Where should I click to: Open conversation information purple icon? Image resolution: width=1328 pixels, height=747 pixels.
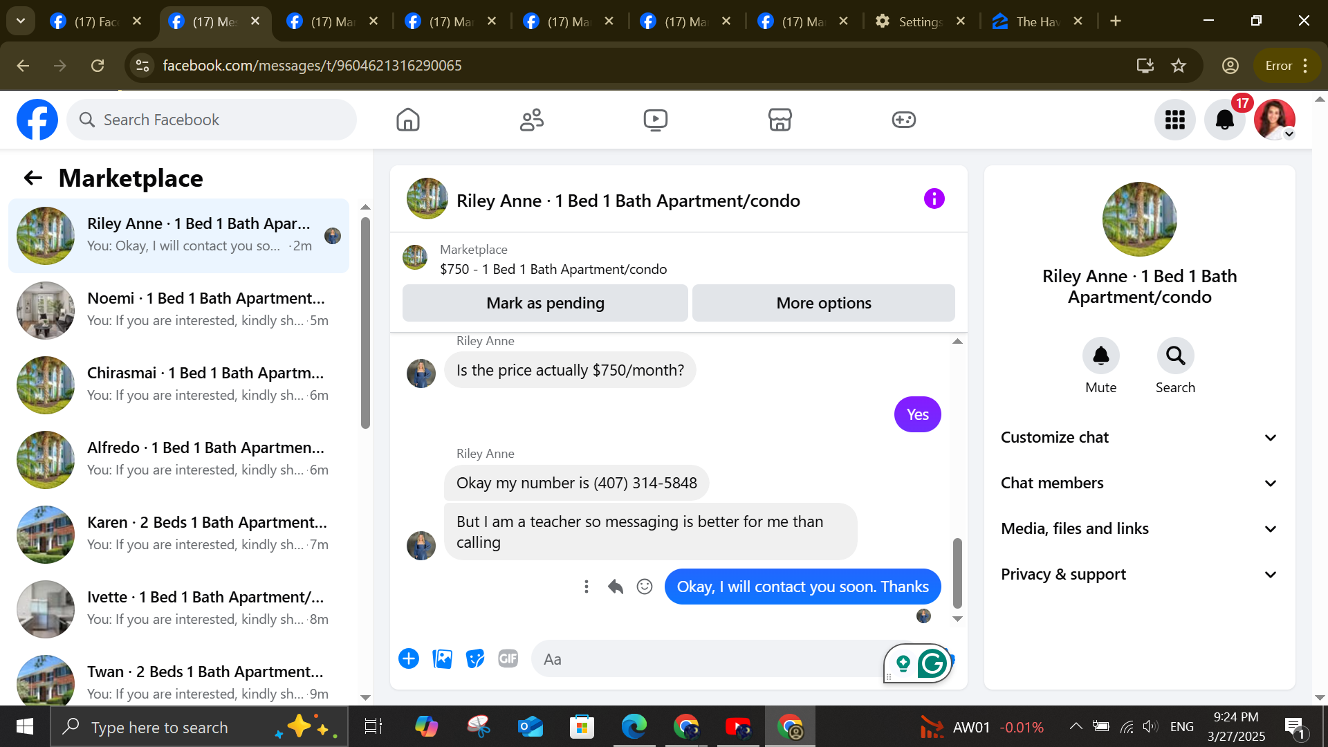pyautogui.click(x=934, y=199)
